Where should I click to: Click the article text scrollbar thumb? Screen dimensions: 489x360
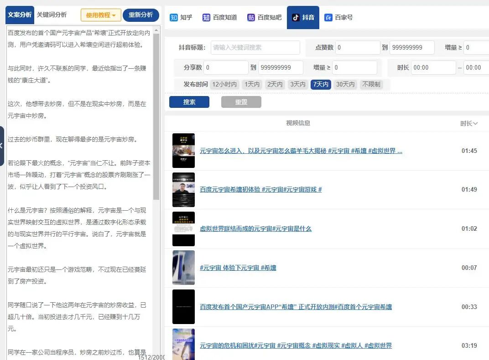click(x=156, y=117)
